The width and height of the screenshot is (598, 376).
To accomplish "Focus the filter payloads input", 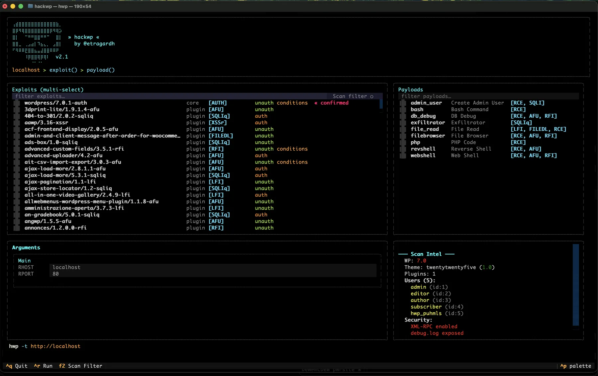I will (488, 96).
